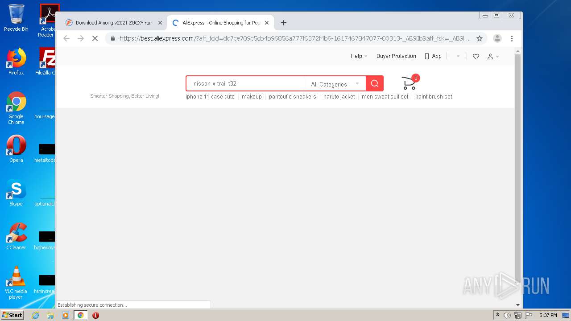Viewport: 571px width, 321px height.
Task: Go back with the browser back arrow
Action: 66,38
